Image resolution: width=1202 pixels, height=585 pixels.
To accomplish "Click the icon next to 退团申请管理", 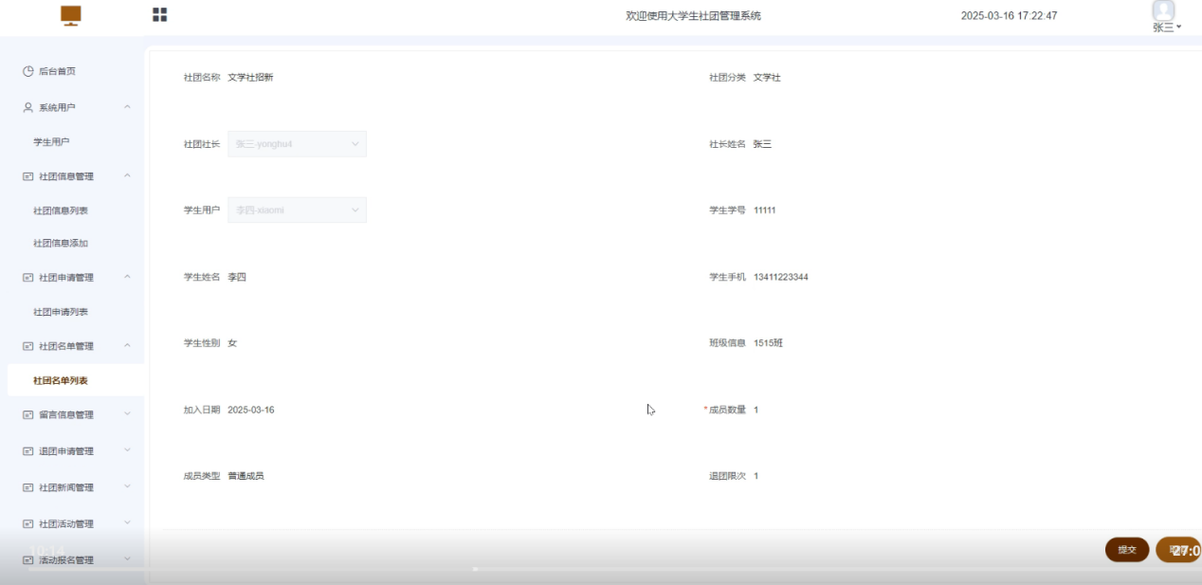I will tap(28, 451).
